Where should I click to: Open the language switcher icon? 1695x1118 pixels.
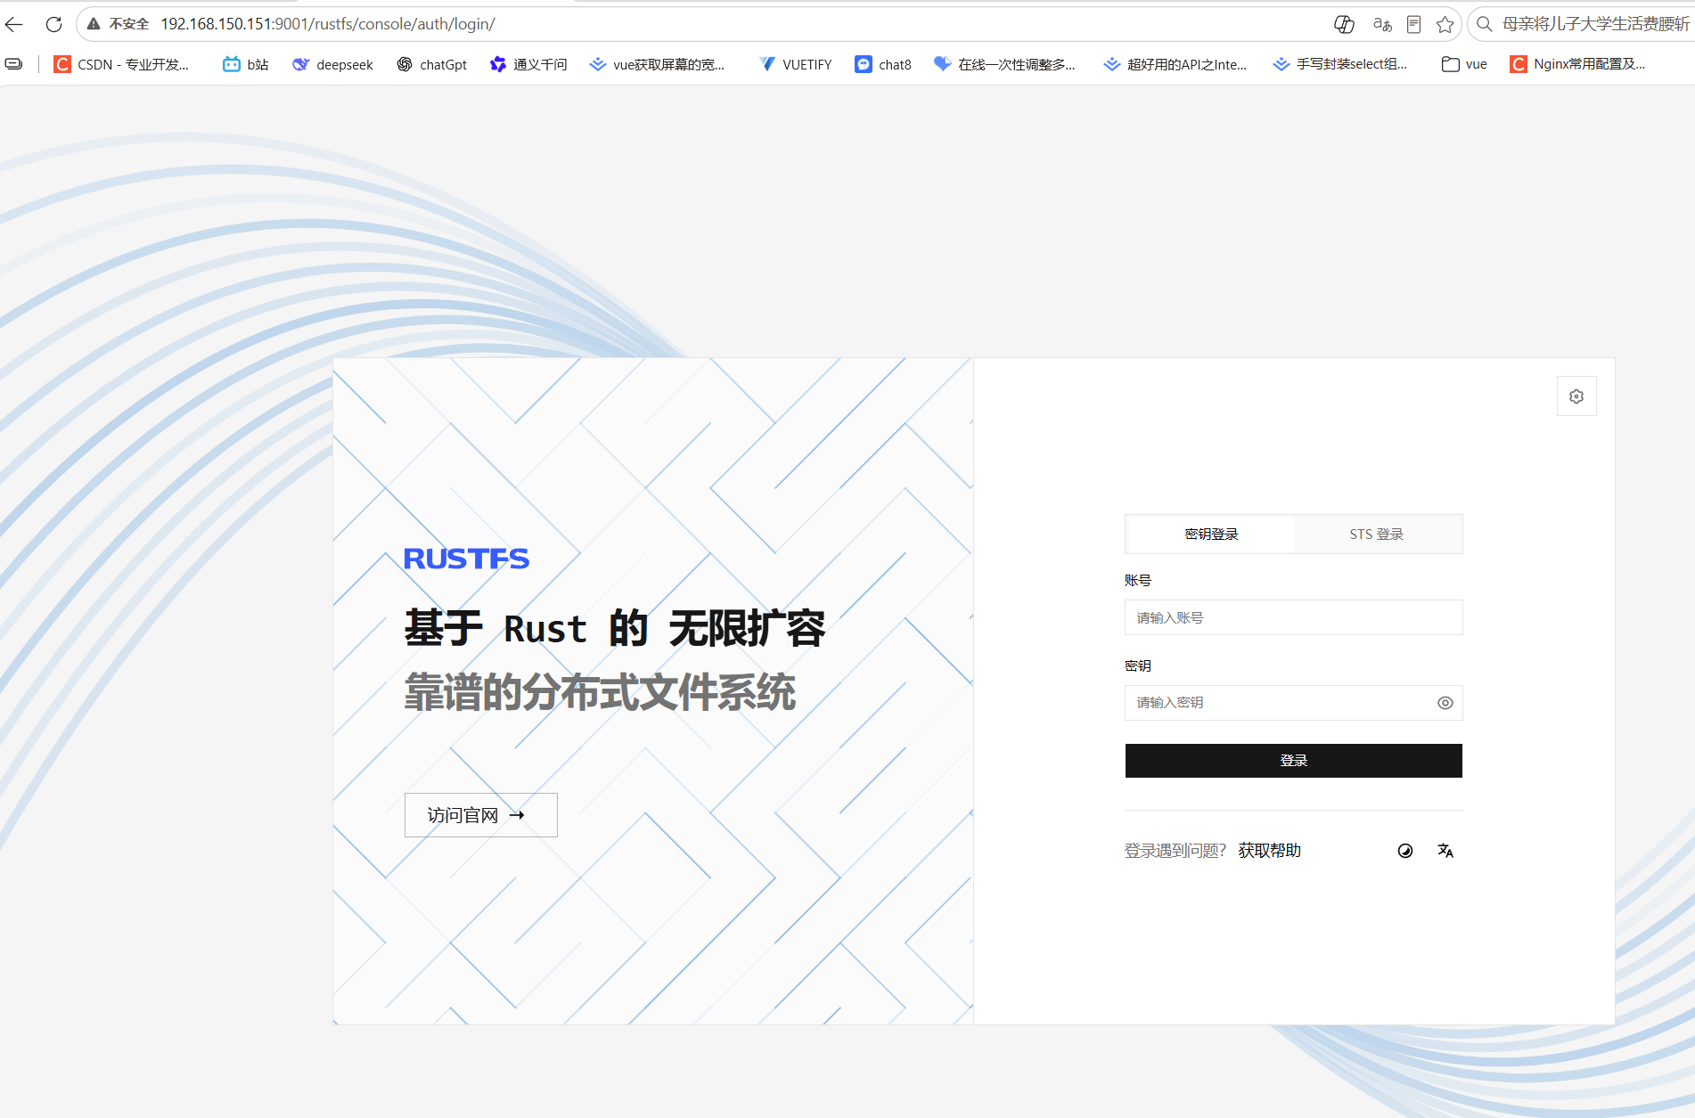(1445, 851)
